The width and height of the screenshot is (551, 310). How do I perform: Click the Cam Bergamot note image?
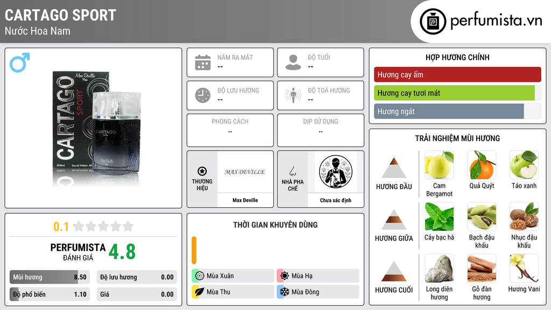pos(439,165)
